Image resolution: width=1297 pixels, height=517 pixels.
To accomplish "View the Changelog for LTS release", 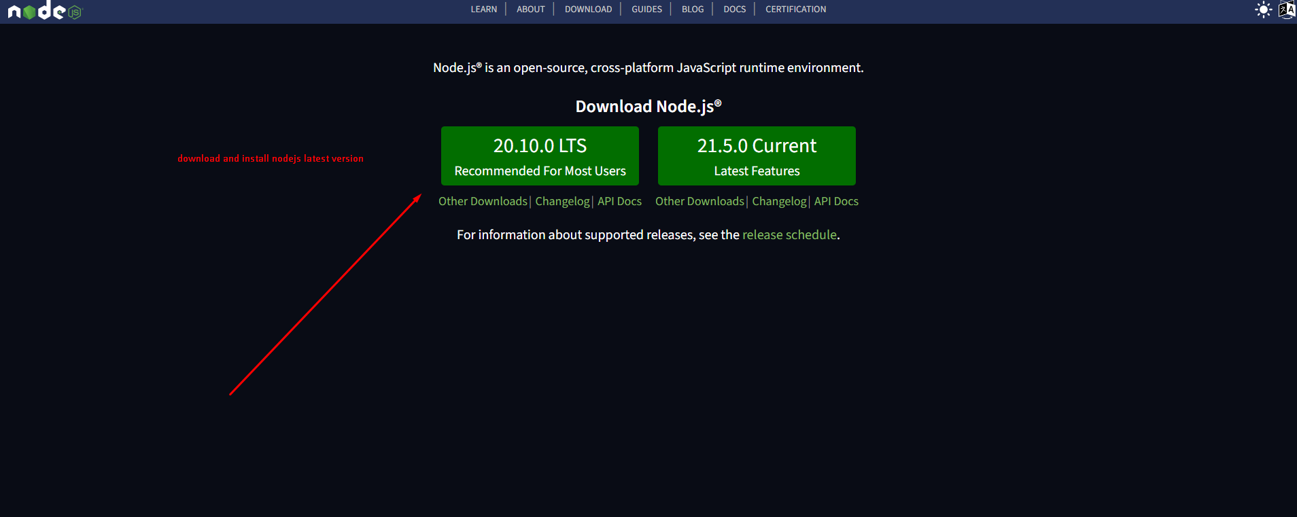I will (x=562, y=201).
